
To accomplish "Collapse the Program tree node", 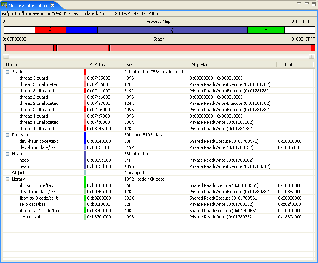I will point(8,135).
